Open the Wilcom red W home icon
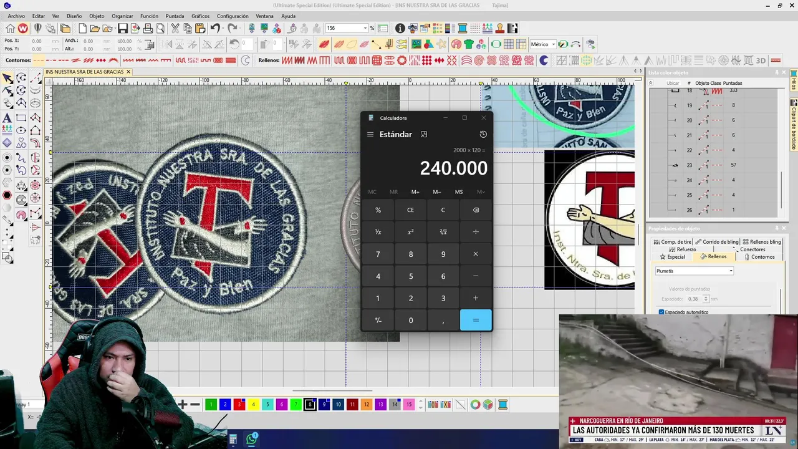 [x=23, y=28]
